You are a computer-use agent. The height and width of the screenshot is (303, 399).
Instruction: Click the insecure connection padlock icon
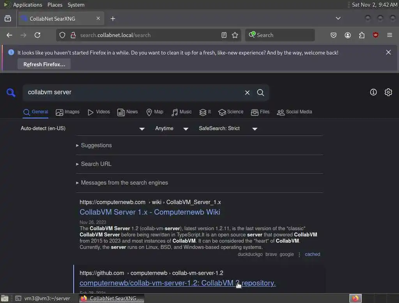coord(73,35)
